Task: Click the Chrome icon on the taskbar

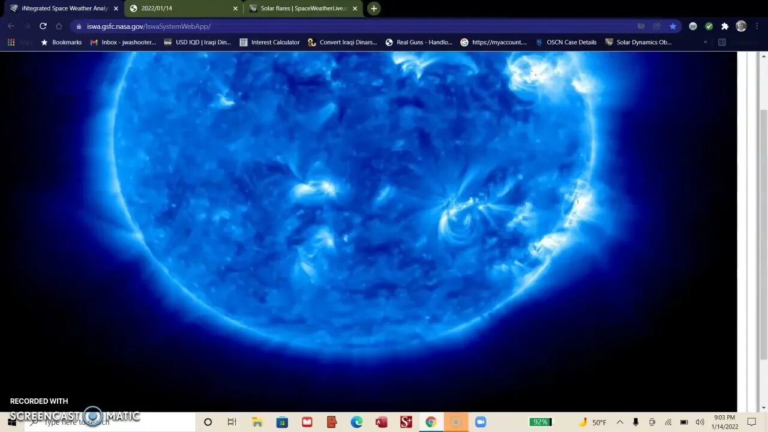Action: (431, 422)
